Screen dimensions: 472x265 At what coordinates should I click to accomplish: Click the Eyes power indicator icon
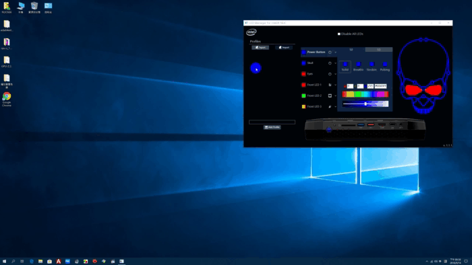[x=330, y=74]
